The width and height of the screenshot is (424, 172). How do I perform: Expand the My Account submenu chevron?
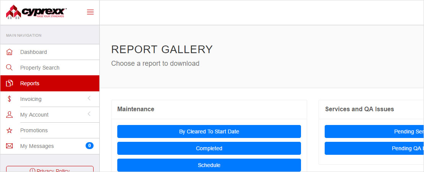[x=89, y=114]
